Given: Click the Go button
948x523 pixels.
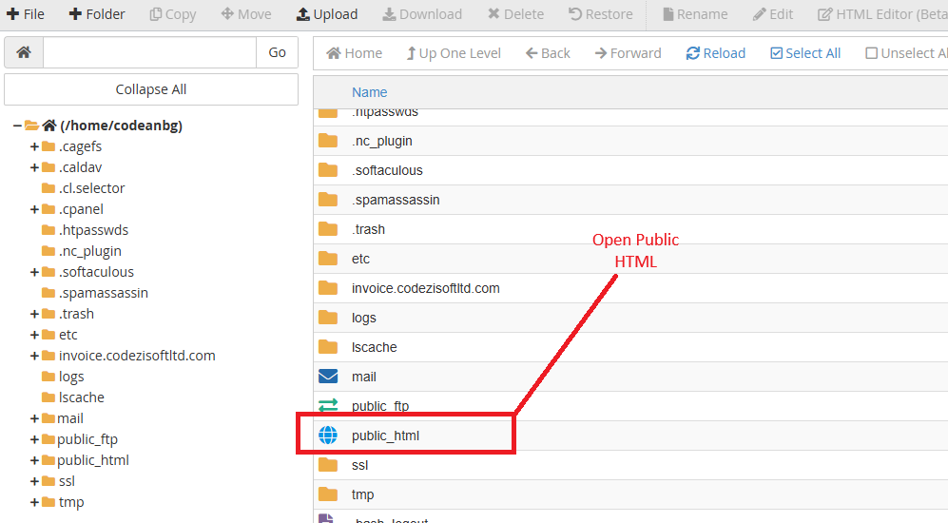Looking at the screenshot, I should [277, 52].
